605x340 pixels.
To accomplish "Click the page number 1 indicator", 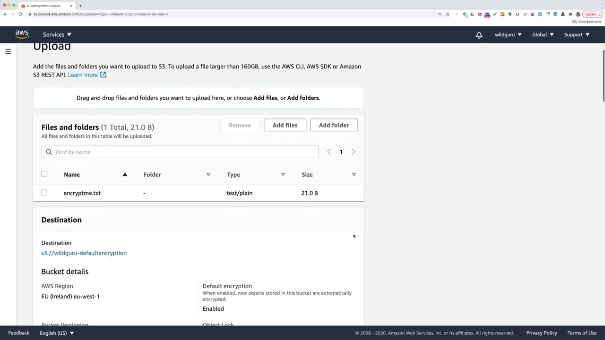I will (341, 152).
